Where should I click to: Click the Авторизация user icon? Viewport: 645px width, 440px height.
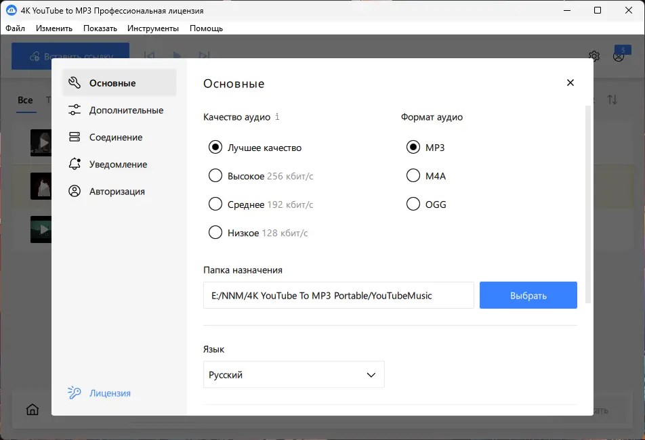tap(75, 191)
